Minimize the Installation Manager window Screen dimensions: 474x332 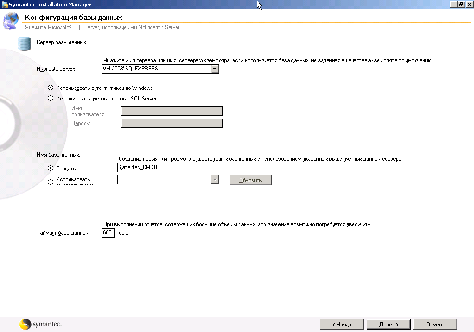tap(454, 5)
